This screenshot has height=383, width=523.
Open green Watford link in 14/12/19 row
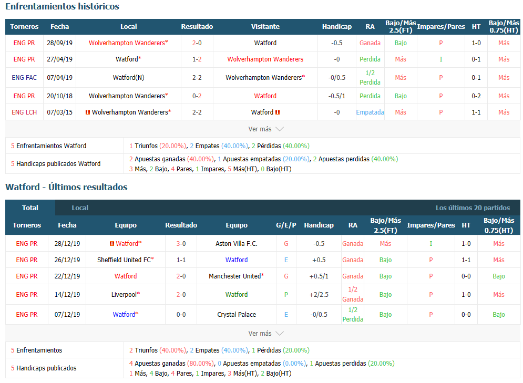pyautogui.click(x=237, y=295)
